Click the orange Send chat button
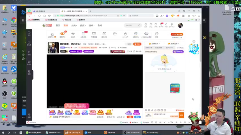This screenshot has height=135, width=241. (x=181, y=115)
